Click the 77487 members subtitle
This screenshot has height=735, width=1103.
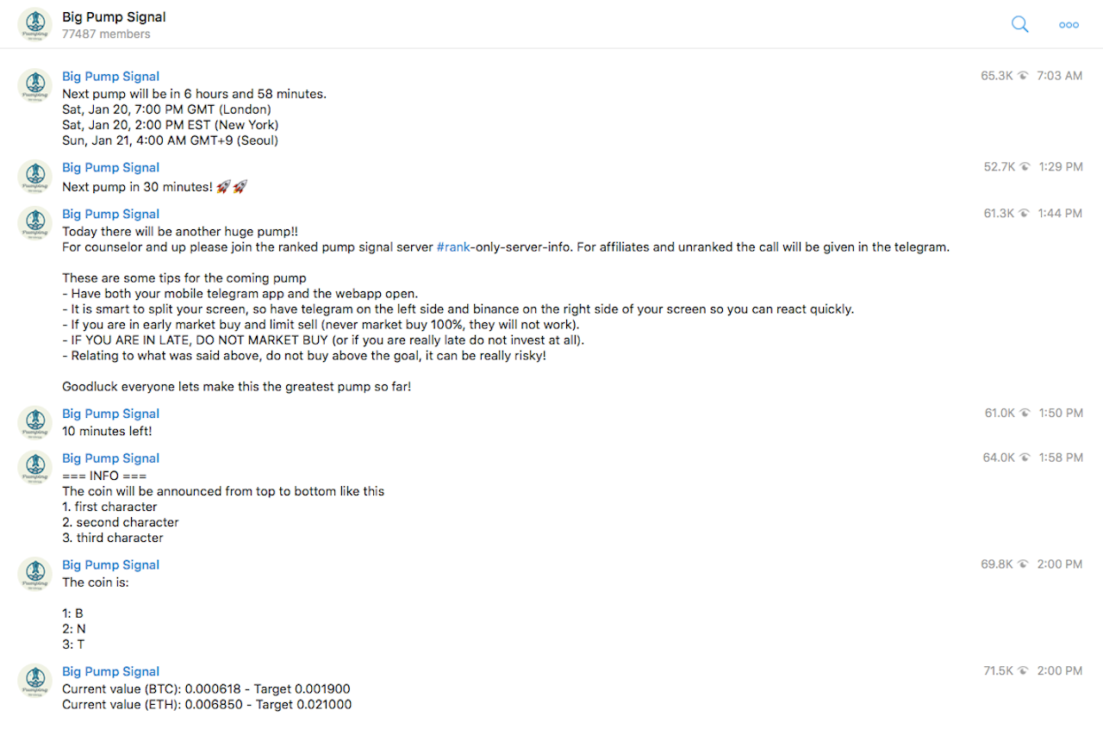click(106, 34)
